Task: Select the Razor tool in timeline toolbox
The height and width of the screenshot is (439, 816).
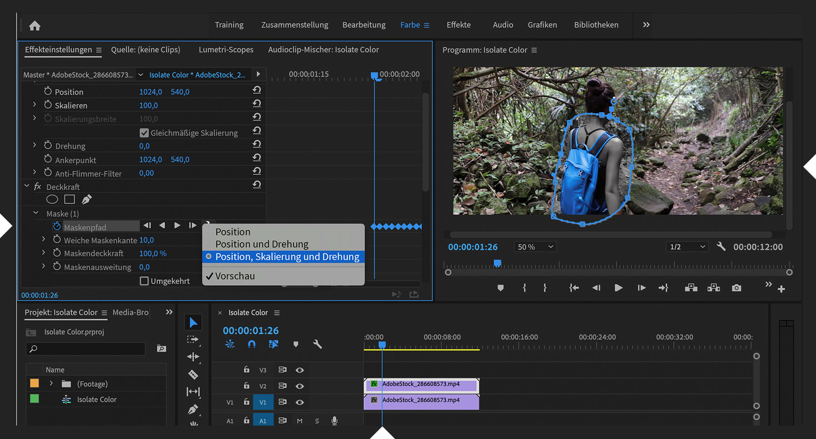Action: click(193, 375)
